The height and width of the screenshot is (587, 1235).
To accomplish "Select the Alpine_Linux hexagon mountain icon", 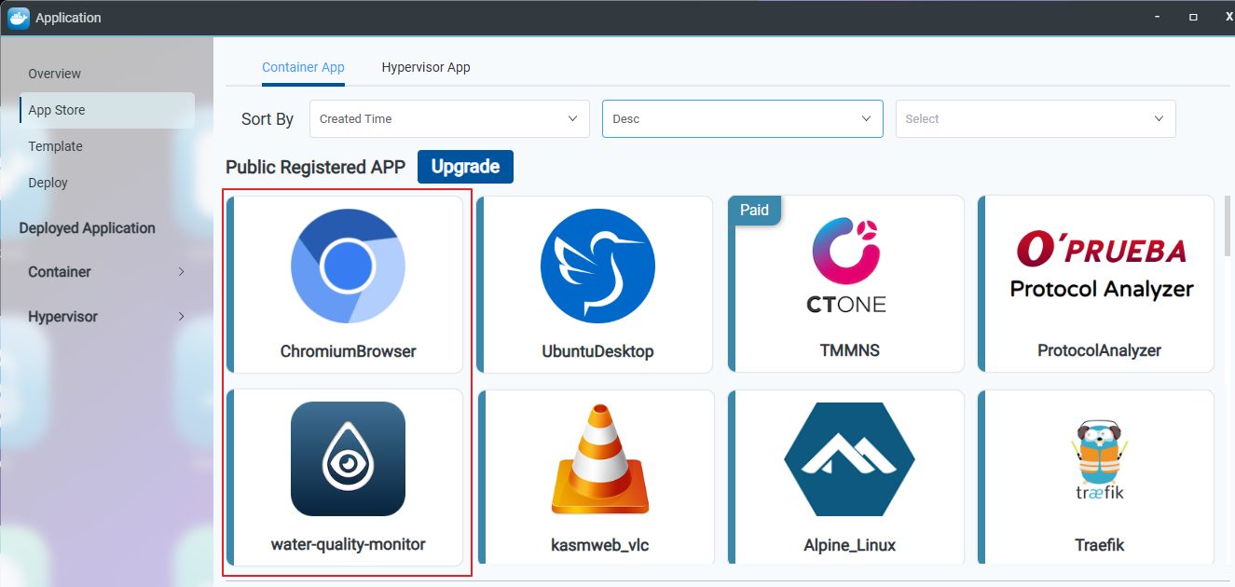I will pos(849,459).
